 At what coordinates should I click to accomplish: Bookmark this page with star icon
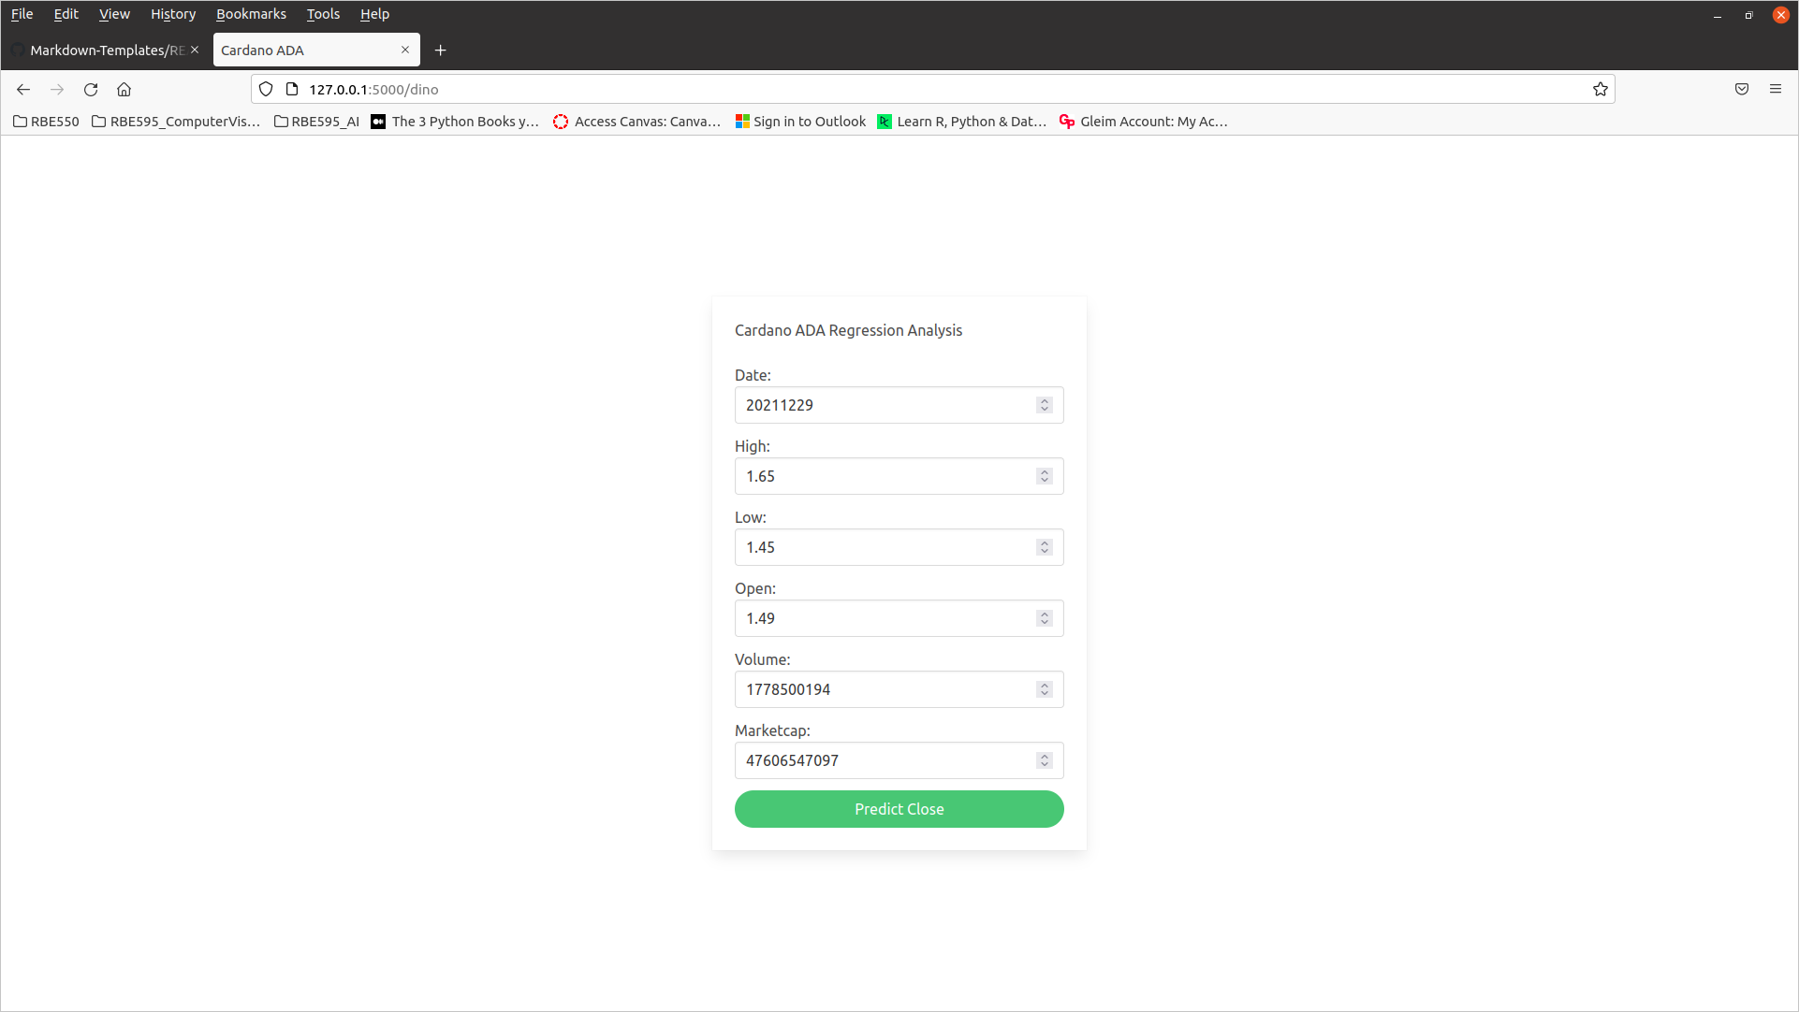[x=1601, y=90]
